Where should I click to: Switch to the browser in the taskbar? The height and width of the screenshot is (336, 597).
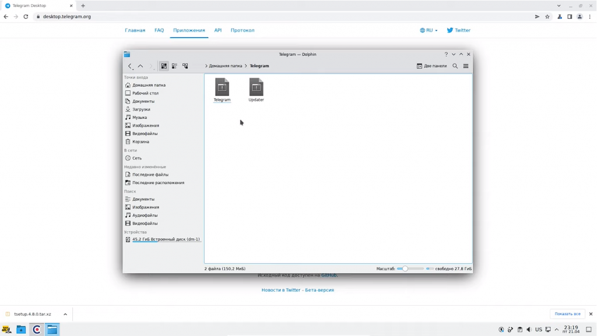pos(37,330)
